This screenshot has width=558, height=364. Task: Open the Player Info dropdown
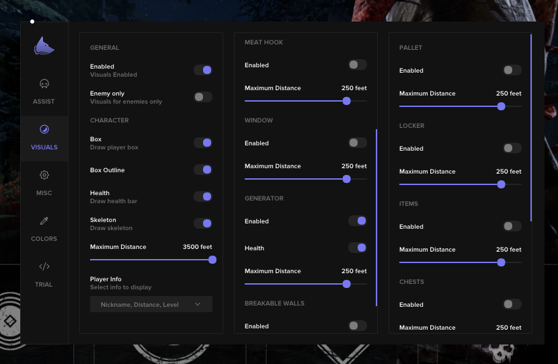[151, 304]
